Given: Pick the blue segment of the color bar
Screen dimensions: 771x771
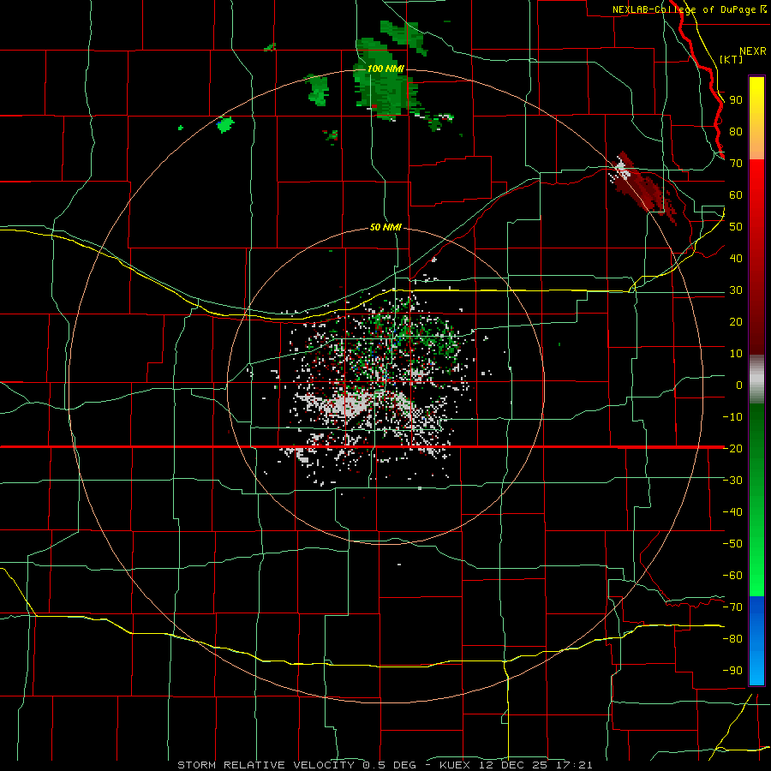Looking at the screenshot, I should (756, 640).
